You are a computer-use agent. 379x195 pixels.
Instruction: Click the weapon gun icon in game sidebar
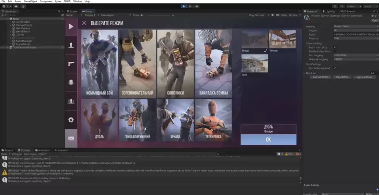click(71, 64)
